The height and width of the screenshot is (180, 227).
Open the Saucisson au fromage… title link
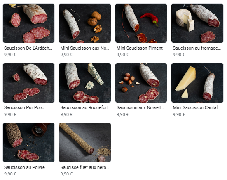[x=197, y=48]
